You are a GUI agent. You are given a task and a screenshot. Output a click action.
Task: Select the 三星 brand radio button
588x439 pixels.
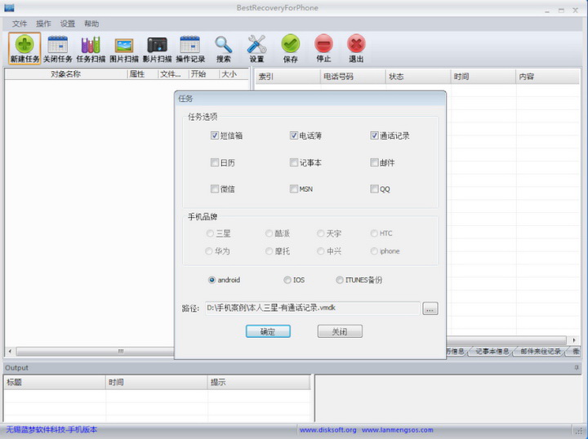[210, 233]
